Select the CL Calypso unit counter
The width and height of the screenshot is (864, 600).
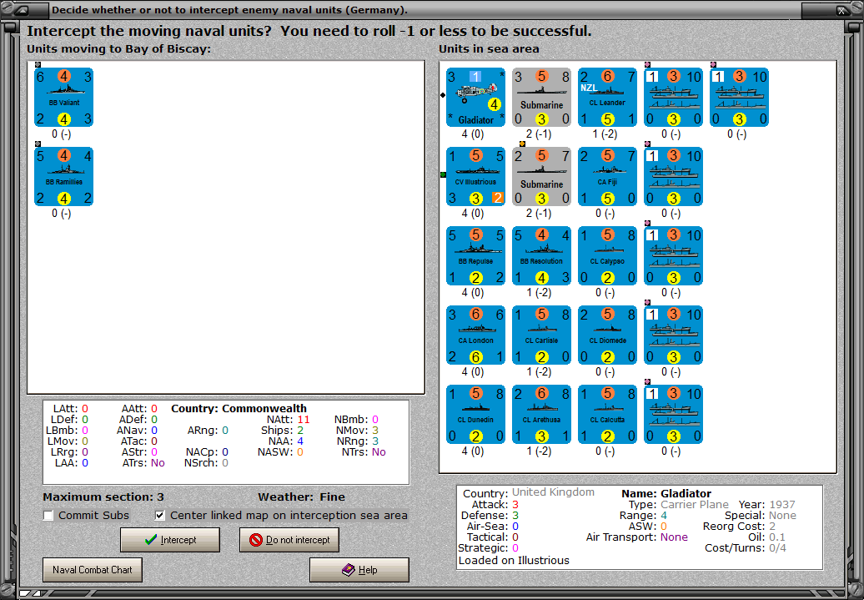click(608, 256)
